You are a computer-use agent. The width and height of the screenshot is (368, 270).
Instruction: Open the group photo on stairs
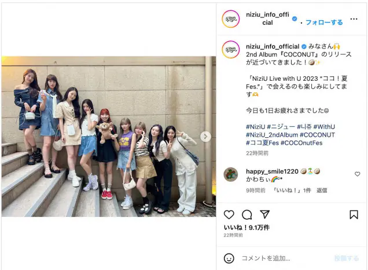[x=109, y=136]
